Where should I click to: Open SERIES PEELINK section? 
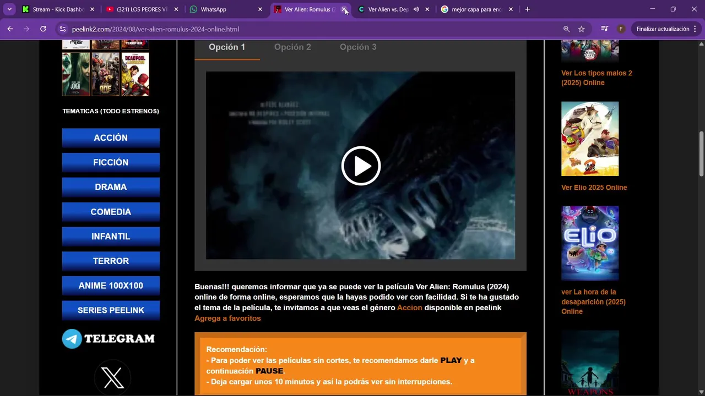111,310
